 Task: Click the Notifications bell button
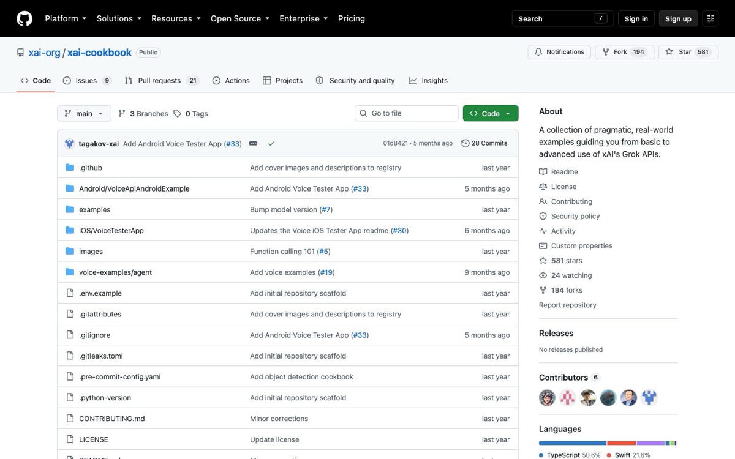559,52
